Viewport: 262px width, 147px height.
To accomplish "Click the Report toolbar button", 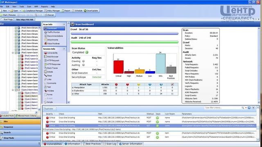I will [66, 11].
